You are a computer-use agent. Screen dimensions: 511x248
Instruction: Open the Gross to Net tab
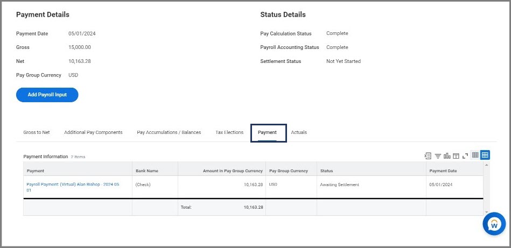(x=37, y=132)
